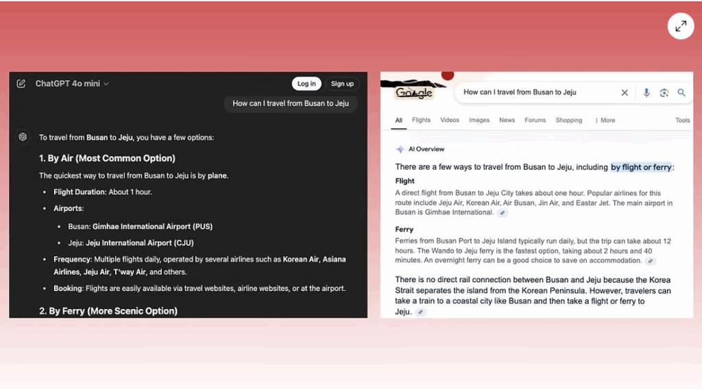Open source link after Flight paragraph
This screenshot has height=389, width=702.
click(x=503, y=213)
